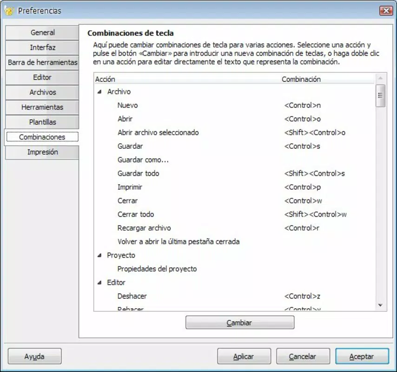Open the Herramientas tab
Viewport: 397px width, 372px height.
pyautogui.click(x=42, y=107)
